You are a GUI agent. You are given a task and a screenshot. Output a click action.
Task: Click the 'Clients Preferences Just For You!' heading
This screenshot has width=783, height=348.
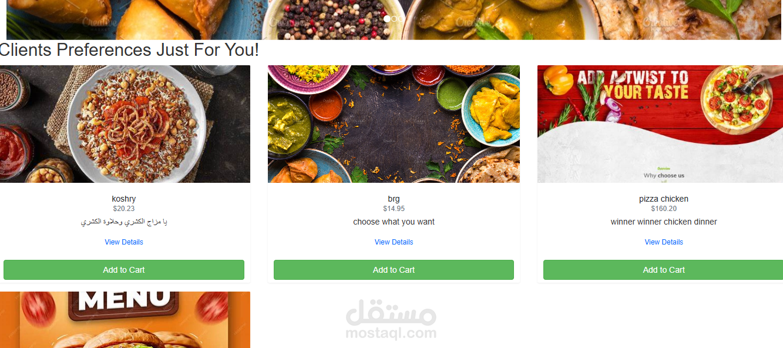pyautogui.click(x=129, y=50)
